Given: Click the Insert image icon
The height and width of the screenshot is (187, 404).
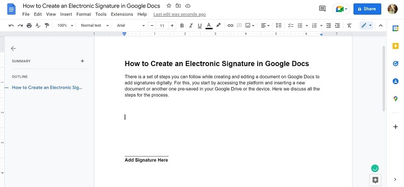Looking at the screenshot, I should [x=248, y=26].
